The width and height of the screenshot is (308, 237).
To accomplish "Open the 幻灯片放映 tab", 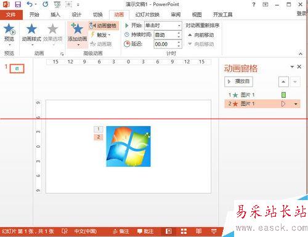I will tap(147, 15).
